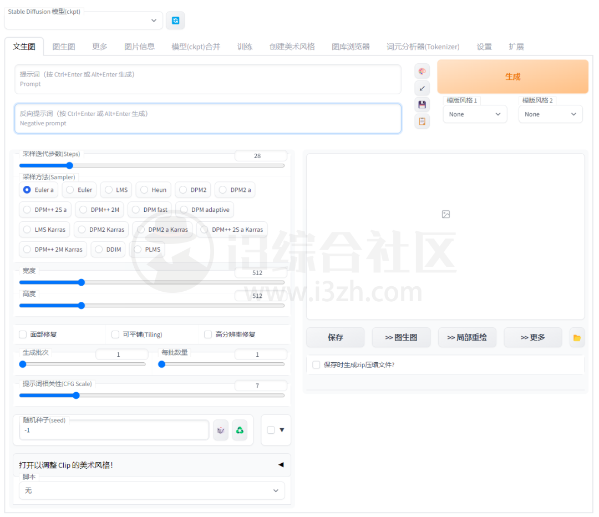
Task: Select the Euler sampler
Action: click(79, 190)
